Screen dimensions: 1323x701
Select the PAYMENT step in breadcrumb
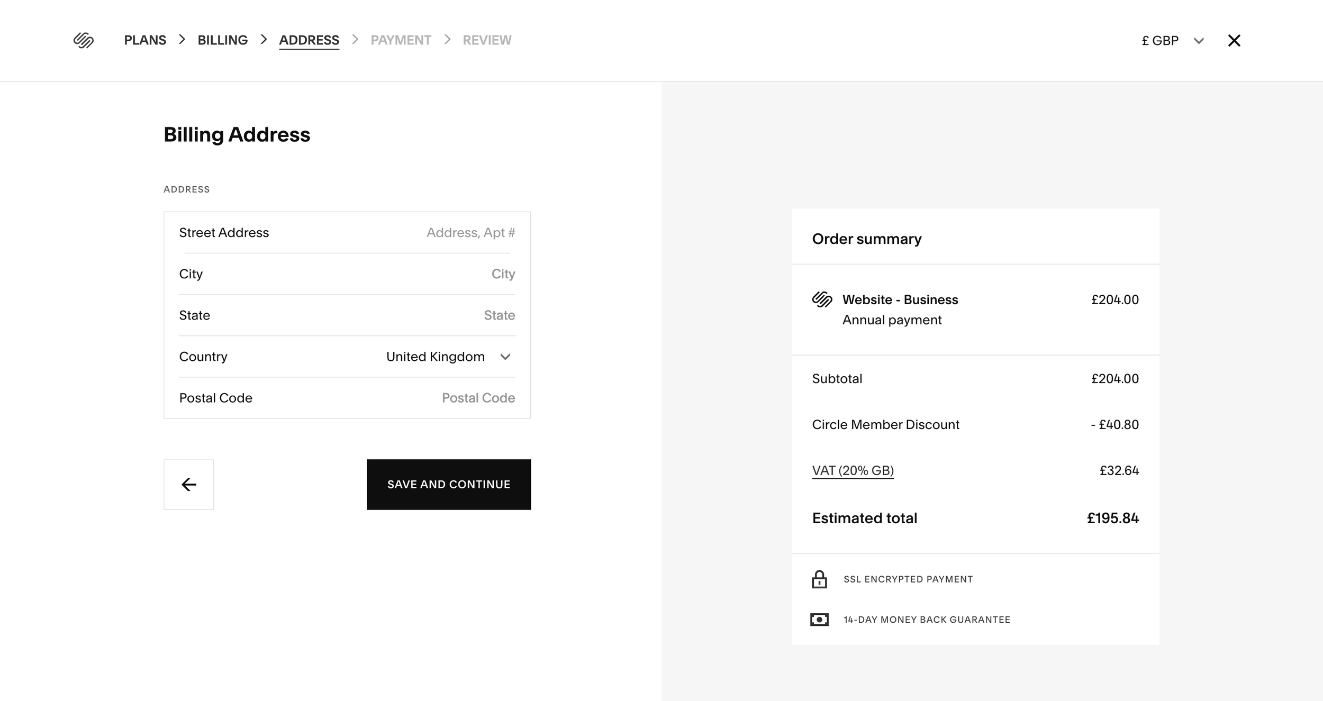click(401, 40)
